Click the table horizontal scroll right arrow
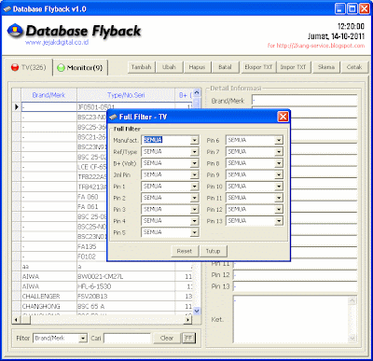The image size is (373, 361). click(187, 319)
